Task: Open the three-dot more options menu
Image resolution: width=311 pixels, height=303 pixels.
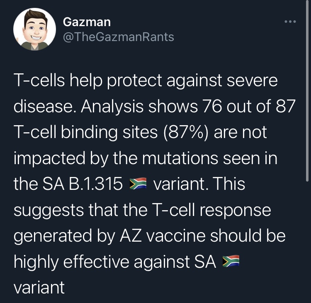Action: tap(290, 22)
